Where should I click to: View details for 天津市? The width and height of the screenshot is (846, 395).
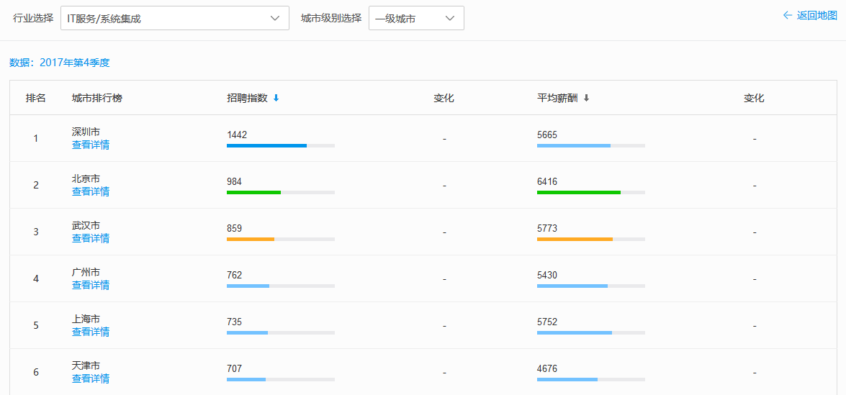[x=91, y=379]
